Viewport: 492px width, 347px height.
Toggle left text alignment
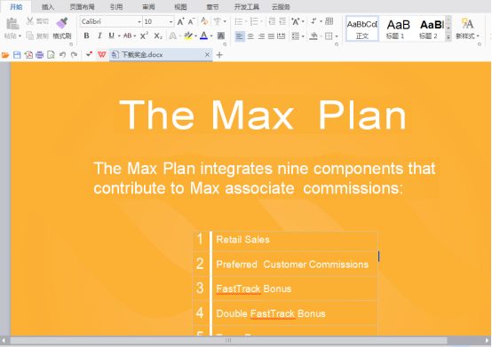tap(240, 36)
